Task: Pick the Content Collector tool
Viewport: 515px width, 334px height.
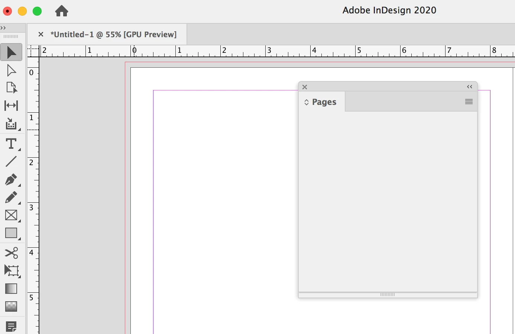Action: coord(11,124)
